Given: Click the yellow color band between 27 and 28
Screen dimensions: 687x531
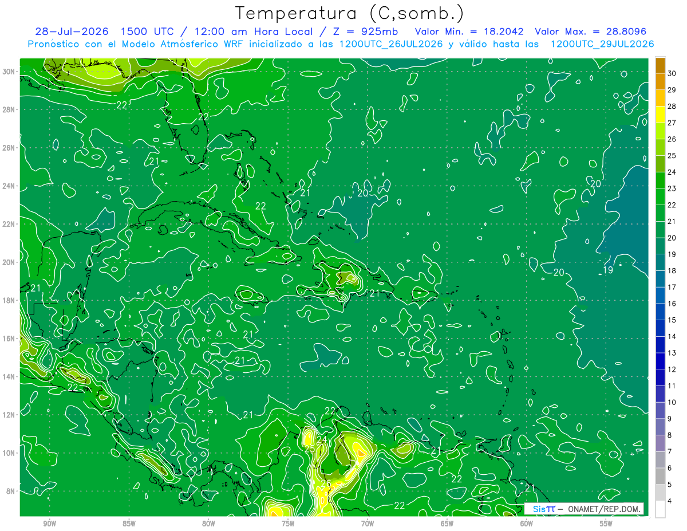Looking at the screenshot, I should point(660,115).
